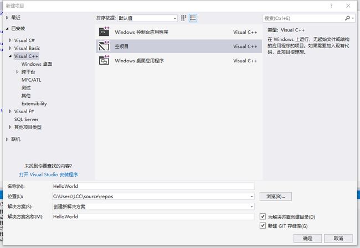Expand the 跨平台 (cross-platform) node
Screen dimensions: 360x248
point(17,72)
